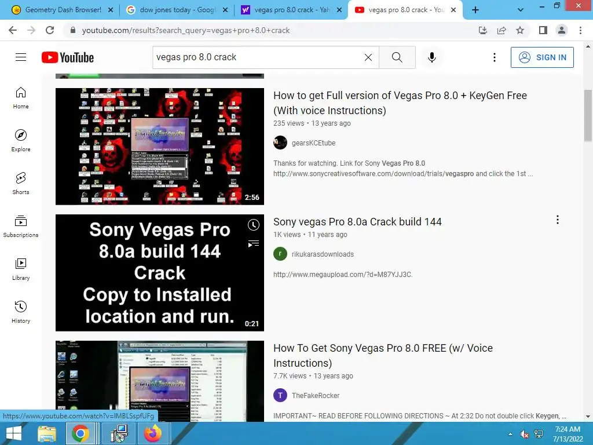Open Shorts in the sidebar
Image resolution: width=593 pixels, height=445 pixels.
pos(21,183)
